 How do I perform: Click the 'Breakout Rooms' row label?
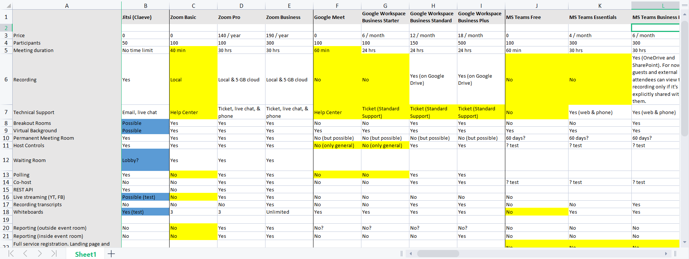coord(67,123)
